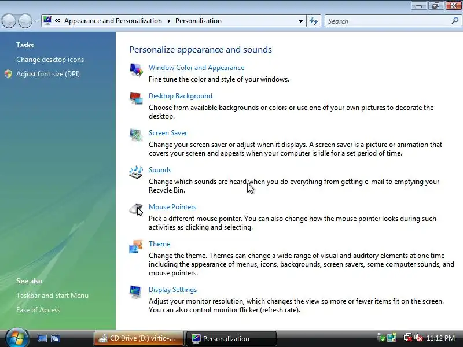Click the Back navigation button
Screen dimensions: 463x347
9,21
